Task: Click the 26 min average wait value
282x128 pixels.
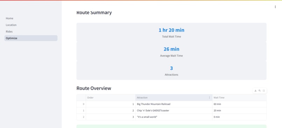Action: click(x=171, y=49)
